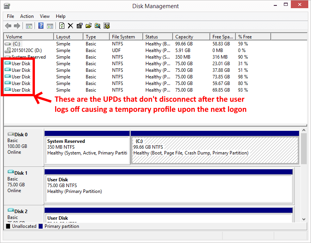
Task: Sort by the Status column header
Action: [158, 37]
